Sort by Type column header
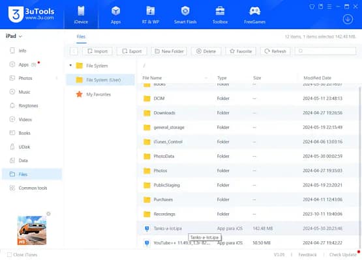 [x=222, y=78]
